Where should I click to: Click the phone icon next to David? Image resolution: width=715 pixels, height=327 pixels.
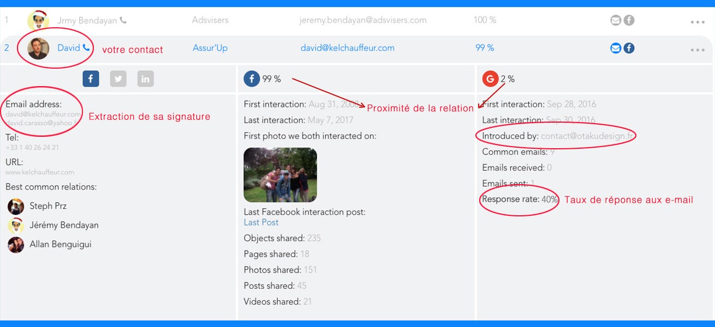tap(86, 48)
